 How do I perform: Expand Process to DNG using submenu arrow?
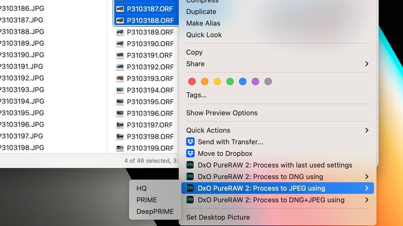point(367,176)
